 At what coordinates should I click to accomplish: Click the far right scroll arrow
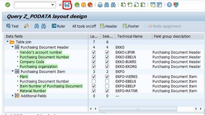201,109
